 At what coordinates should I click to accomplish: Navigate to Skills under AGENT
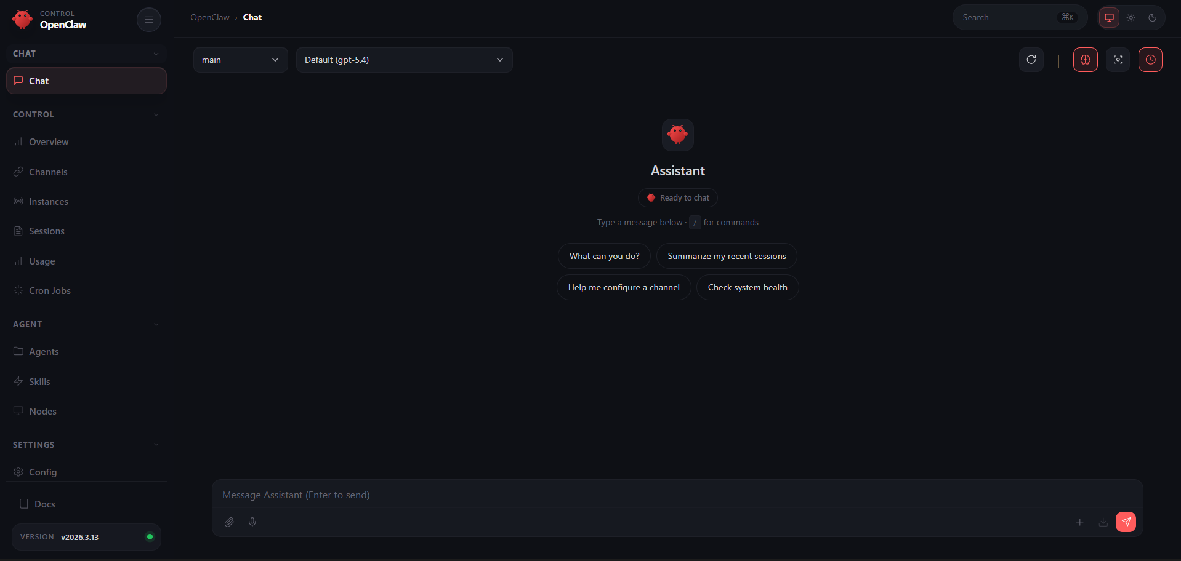pyautogui.click(x=39, y=381)
